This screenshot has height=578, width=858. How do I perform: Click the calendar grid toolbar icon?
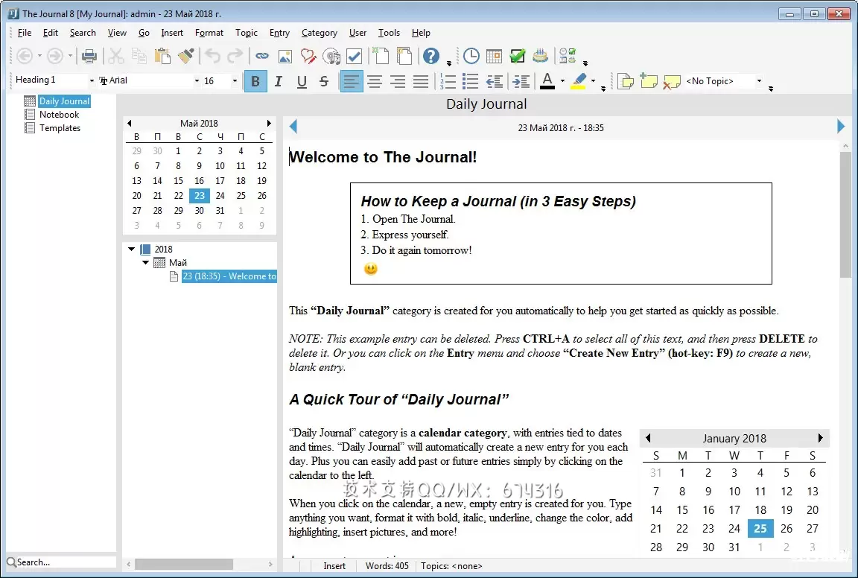pos(494,56)
